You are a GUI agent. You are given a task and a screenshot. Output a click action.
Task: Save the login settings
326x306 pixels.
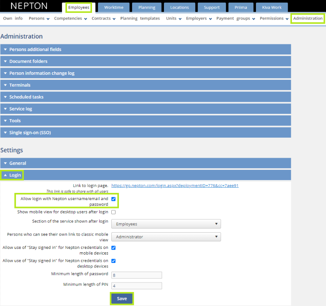point(122,298)
